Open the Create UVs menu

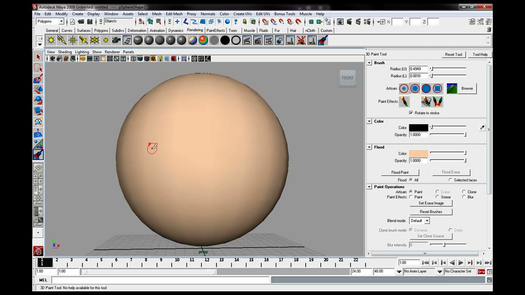click(242, 14)
